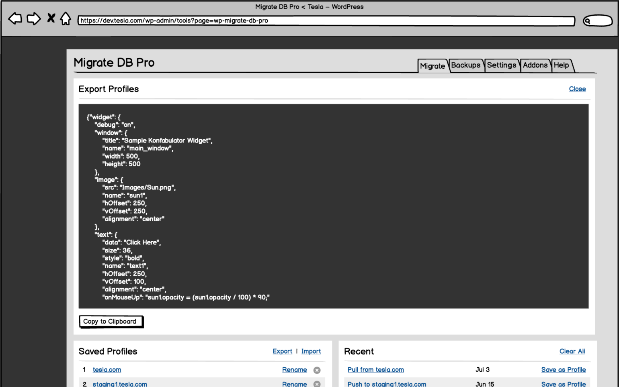Image resolution: width=619 pixels, height=387 pixels.
Task: Click Import link in Saved Profiles
Action: tap(311, 351)
